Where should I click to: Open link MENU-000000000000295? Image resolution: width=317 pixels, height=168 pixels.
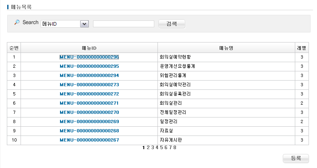point(89,66)
